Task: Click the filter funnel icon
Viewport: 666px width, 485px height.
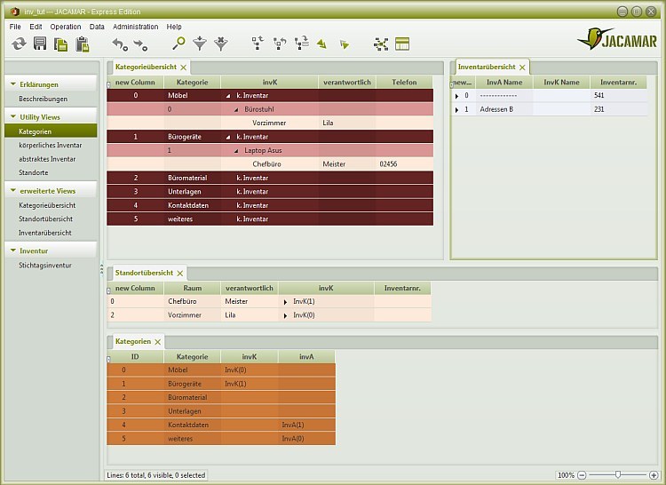Action: [200, 44]
